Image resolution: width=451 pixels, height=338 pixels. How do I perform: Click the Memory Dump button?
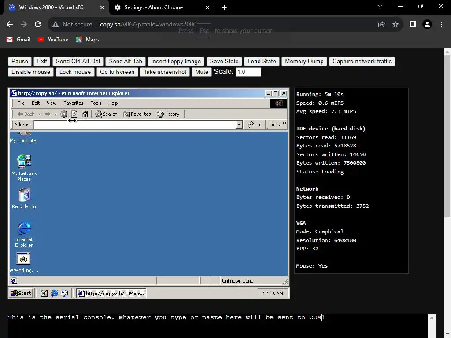click(x=304, y=61)
